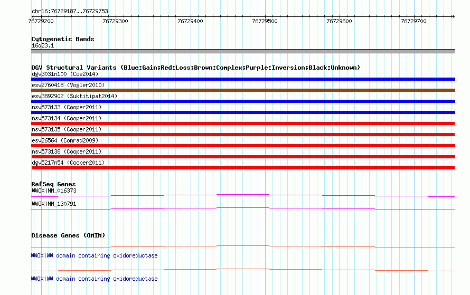Click the orange line above second WWOX OMIM link
The image size is (470, 295).
click(243, 270)
